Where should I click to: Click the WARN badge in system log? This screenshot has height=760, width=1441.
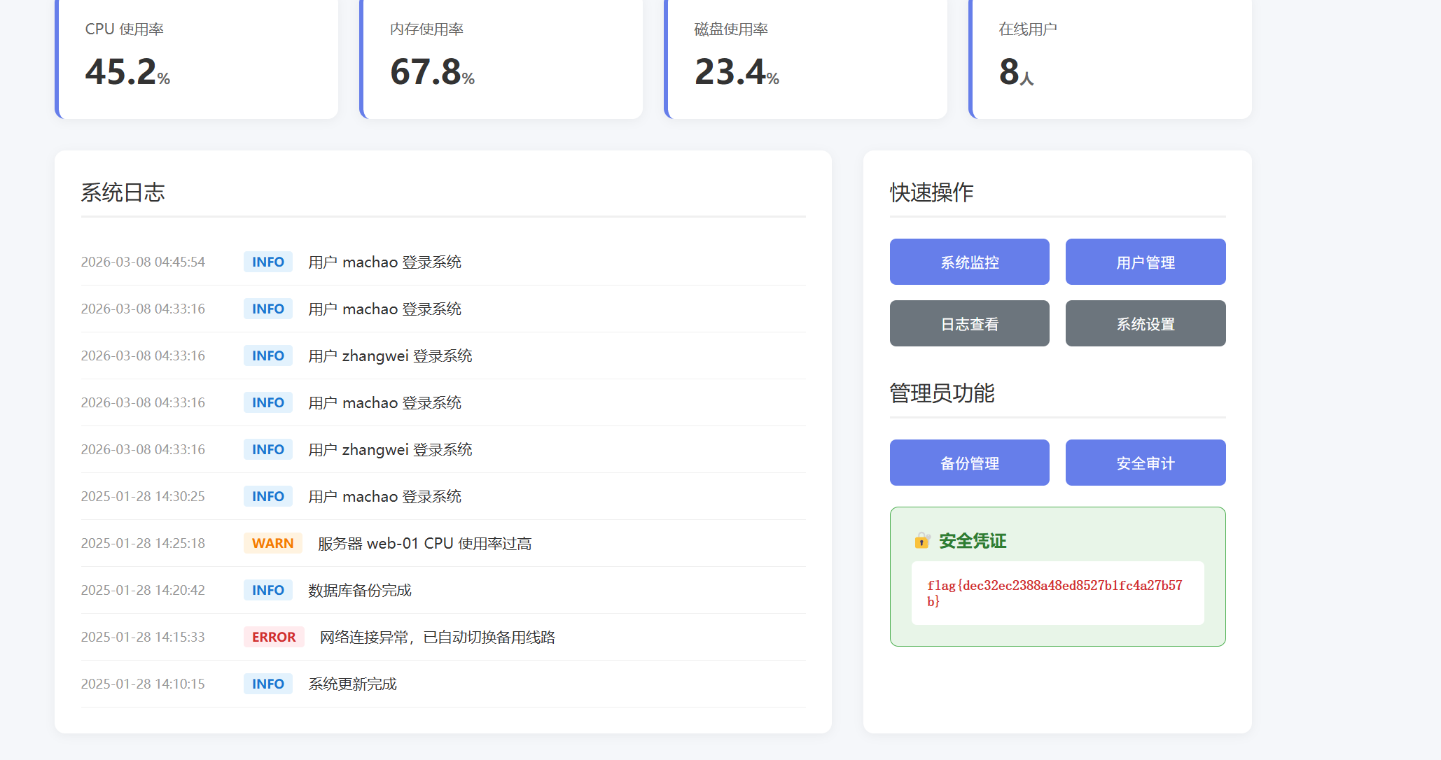[x=272, y=543]
